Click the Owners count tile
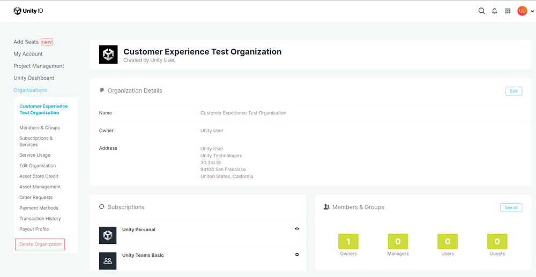Viewport: 536px width, 277px height. tap(348, 242)
